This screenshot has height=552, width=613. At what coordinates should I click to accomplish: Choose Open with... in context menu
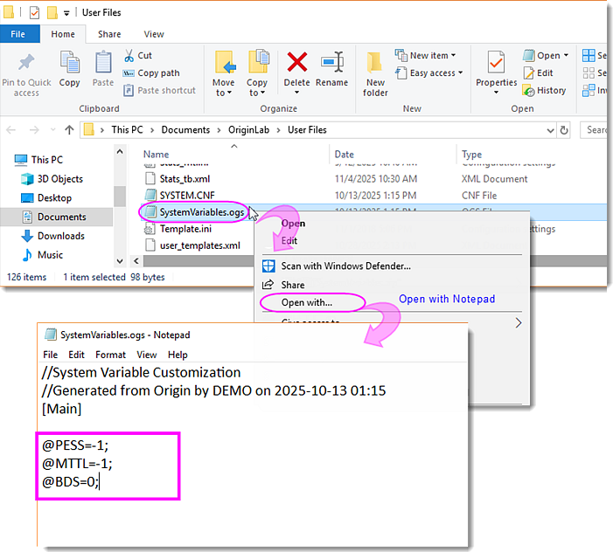click(x=306, y=303)
